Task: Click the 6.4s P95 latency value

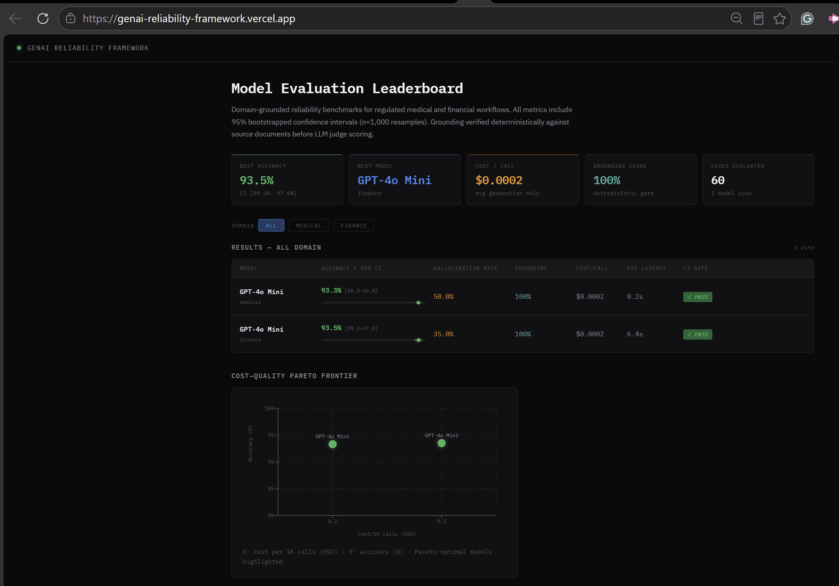Action: click(x=635, y=334)
